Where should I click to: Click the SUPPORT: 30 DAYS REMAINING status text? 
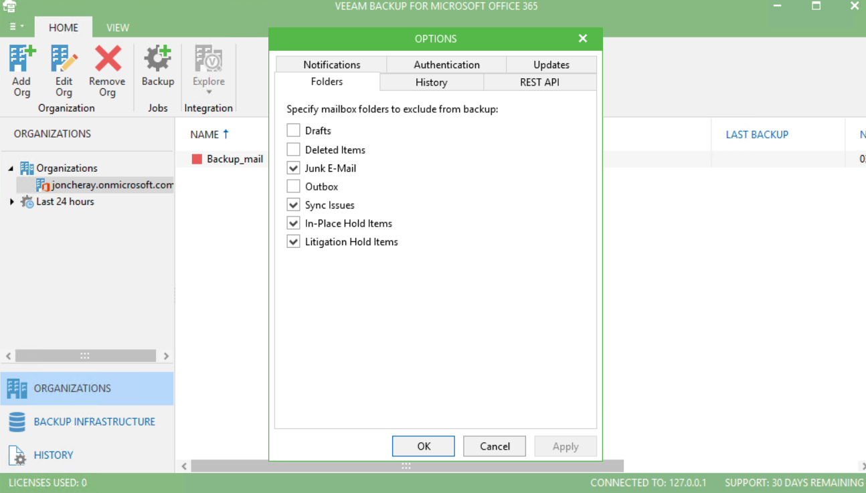click(x=794, y=482)
